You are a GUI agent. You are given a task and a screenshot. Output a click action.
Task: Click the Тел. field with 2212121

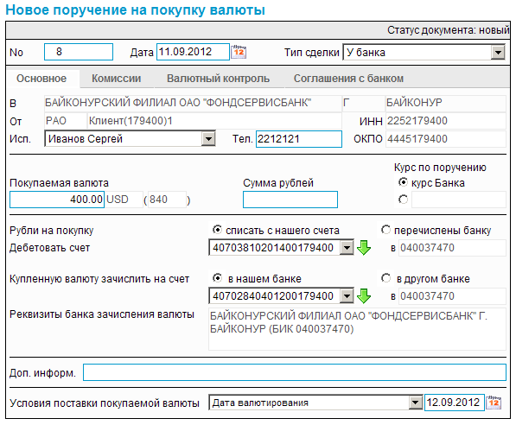[299, 139]
